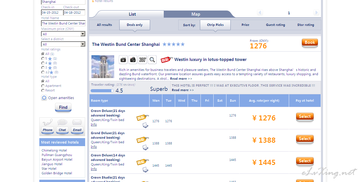The width and height of the screenshot is (360, 182).
Task: Open the Maximum price (CNY) dropdown
Action: point(63,34)
